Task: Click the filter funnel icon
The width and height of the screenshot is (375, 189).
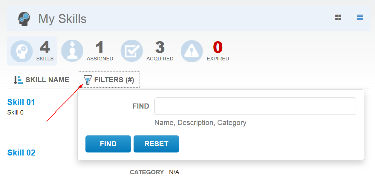Action: tap(87, 80)
